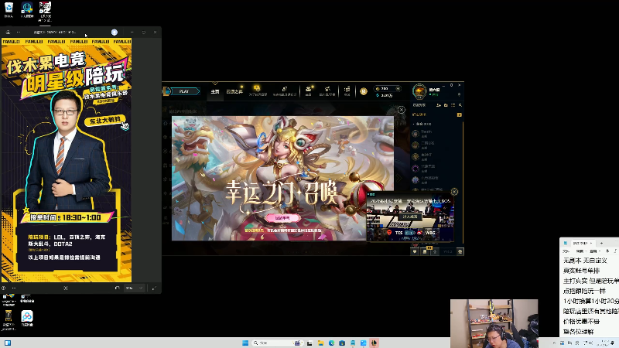Click the 790 currency balance pill
Viewport: 619px width, 348px height.
coord(388,89)
